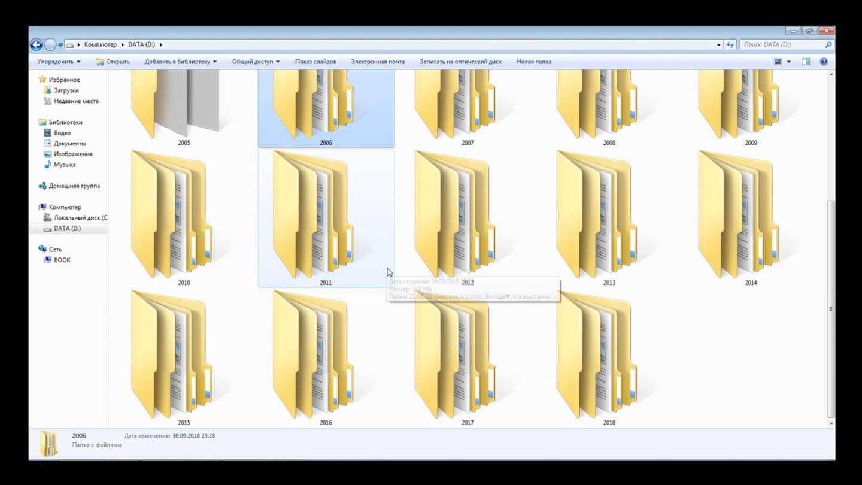Expand the Общий доступ dropdown
The height and width of the screenshot is (485, 862).
256,62
